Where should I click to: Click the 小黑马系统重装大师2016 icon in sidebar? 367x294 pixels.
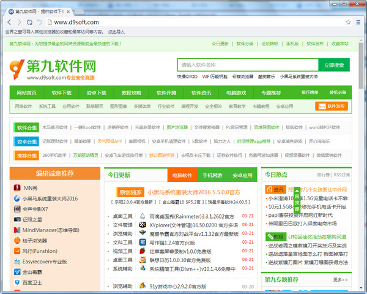coord(17,198)
